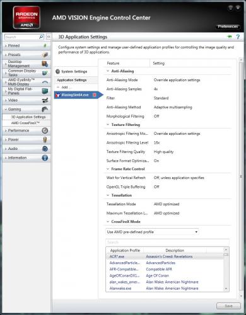Collapse the Texture Filtering section

click(108, 125)
